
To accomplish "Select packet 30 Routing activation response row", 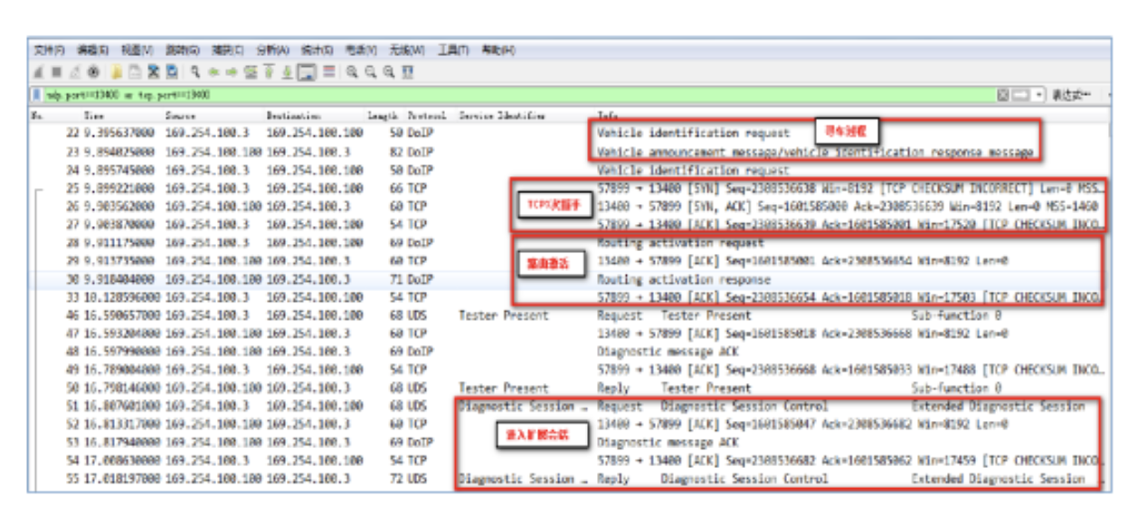I will (570, 279).
